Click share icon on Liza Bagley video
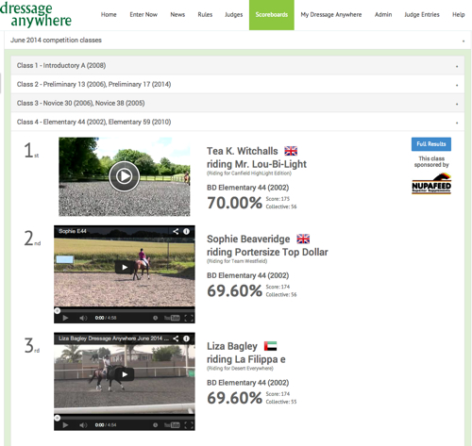Image resolution: width=472 pixels, height=446 pixels. [x=176, y=339]
